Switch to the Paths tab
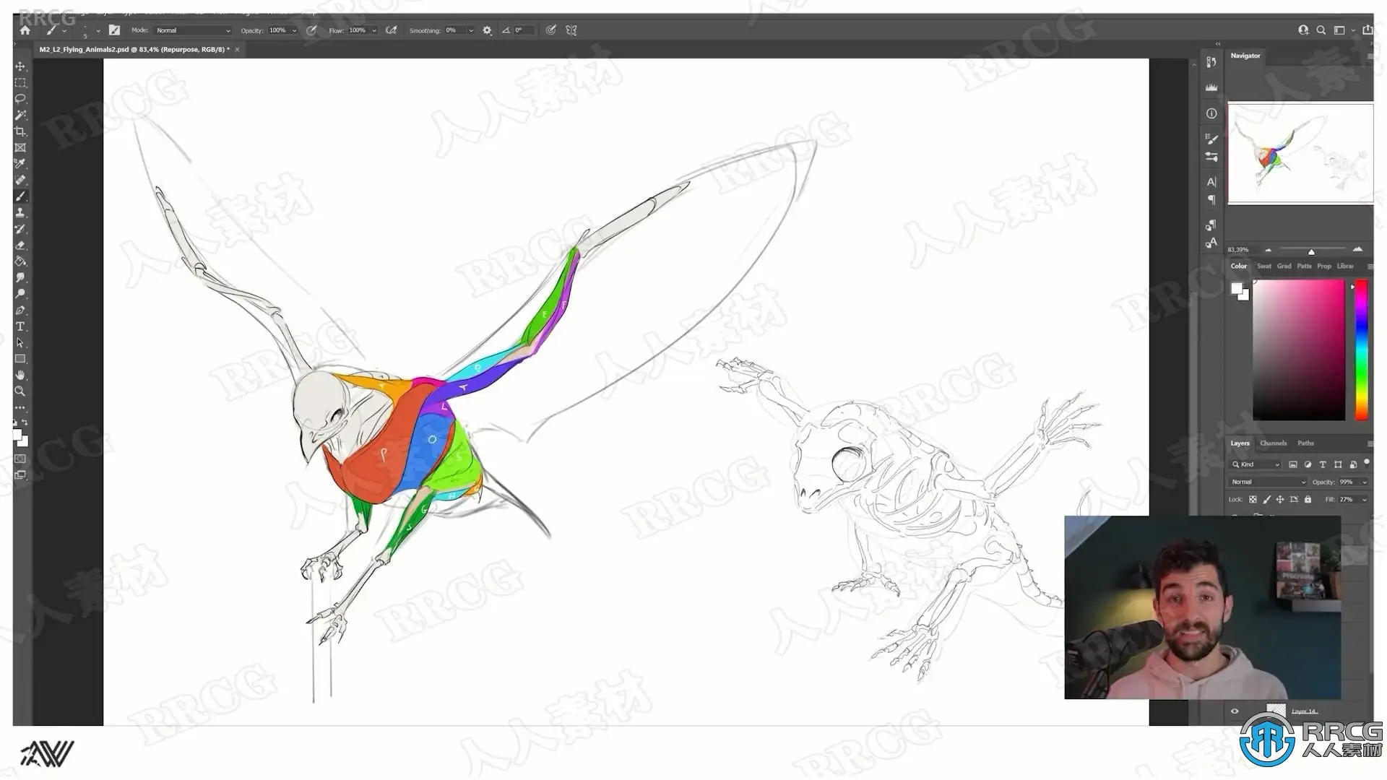1387x780 pixels. 1305,443
